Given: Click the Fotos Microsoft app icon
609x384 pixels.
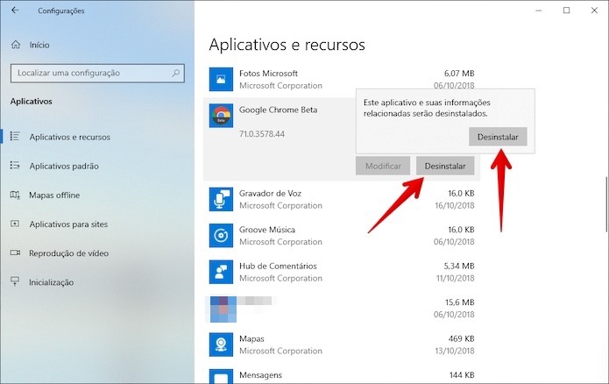Looking at the screenshot, I should coord(221,79).
